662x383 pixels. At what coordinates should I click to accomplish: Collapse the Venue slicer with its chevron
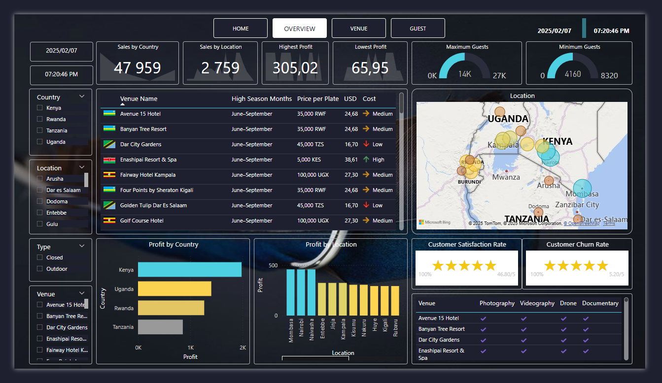(x=82, y=293)
